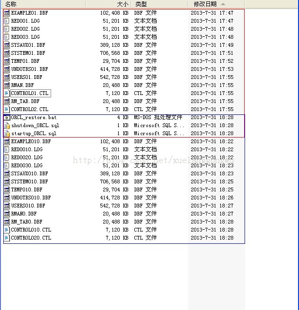Screen dimensions: 299x310
Task: Click the CTL 文件 type of CONTROL020.CTL
Action: 145,238
